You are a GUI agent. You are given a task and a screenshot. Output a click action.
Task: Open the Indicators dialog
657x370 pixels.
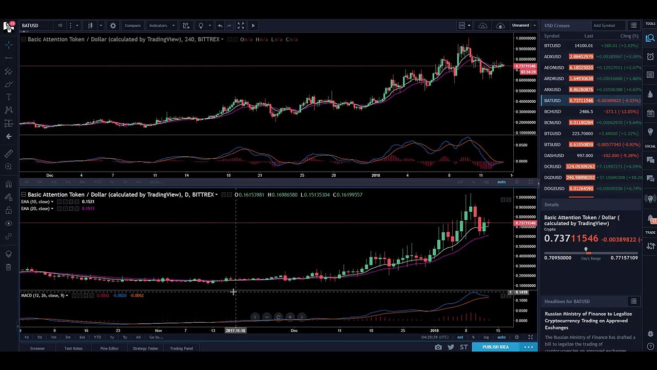click(158, 25)
